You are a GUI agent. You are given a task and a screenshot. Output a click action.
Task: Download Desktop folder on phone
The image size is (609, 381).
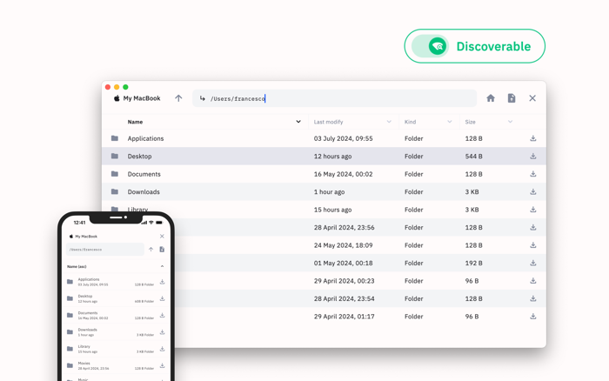pos(163,298)
